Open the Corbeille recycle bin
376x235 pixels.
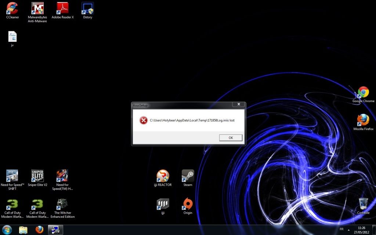363,204
